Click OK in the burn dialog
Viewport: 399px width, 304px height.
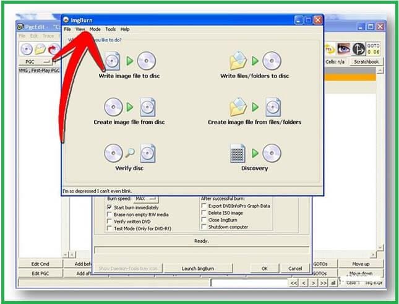264,268
